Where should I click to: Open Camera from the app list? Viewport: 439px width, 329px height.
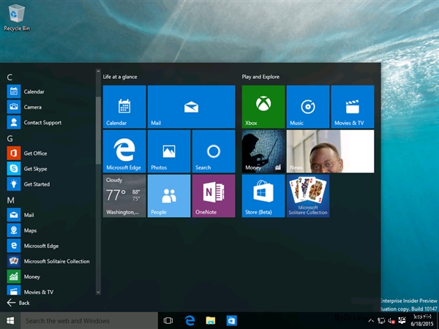click(50, 107)
